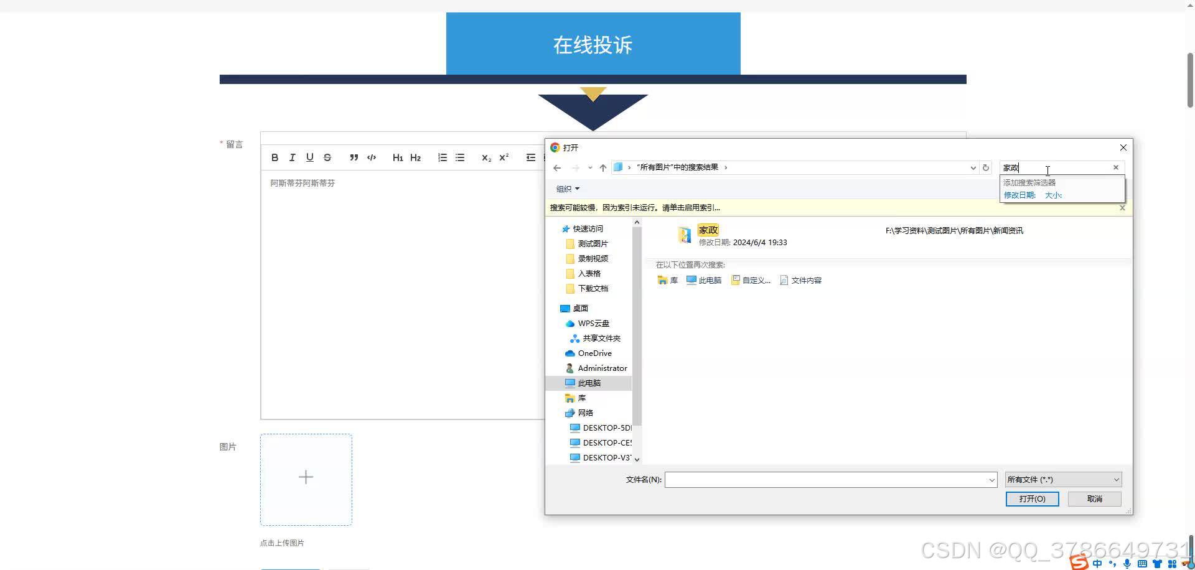This screenshot has height=570, width=1195.
Task: Toggle Sogou Chinese/English input mode
Action: (x=1097, y=563)
